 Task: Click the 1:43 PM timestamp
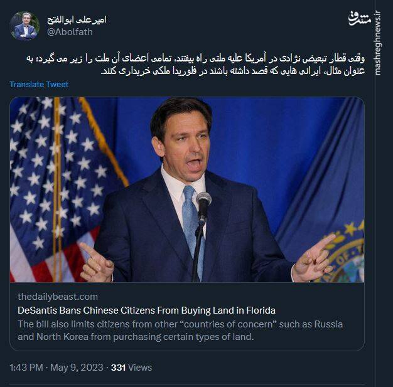coord(26,368)
